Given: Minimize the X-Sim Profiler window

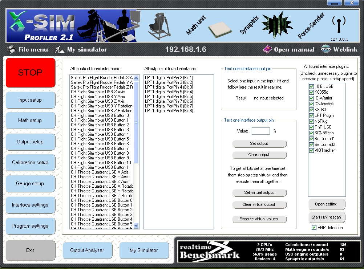Looking at the screenshot, I should point(334,3).
